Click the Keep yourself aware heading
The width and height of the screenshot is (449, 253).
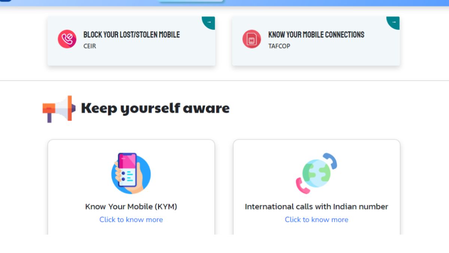pos(155,108)
